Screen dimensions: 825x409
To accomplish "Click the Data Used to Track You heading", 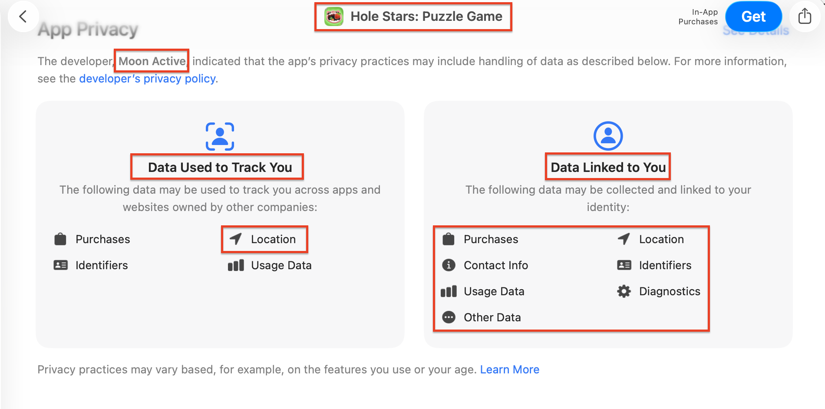I will pyautogui.click(x=220, y=167).
